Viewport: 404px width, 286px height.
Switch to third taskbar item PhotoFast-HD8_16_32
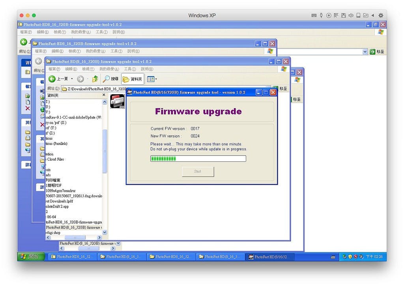coord(170,257)
